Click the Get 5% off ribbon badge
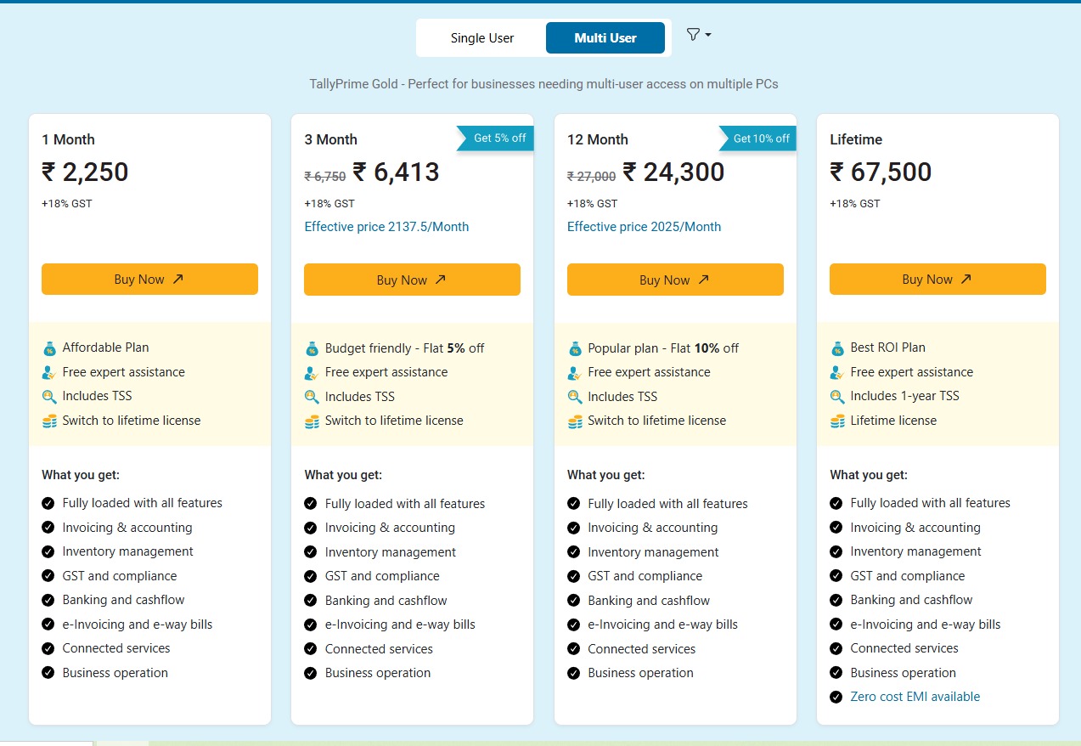This screenshot has width=1081, height=746. 498,138
